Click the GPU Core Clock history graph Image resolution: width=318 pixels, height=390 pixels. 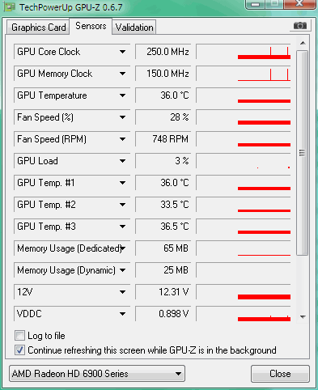coord(244,52)
